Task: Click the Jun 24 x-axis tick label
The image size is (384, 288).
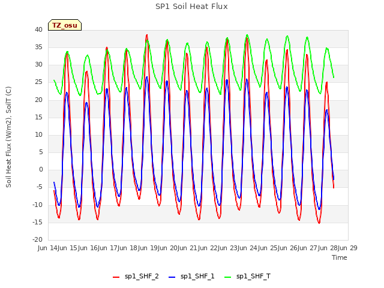Action: 248,248
